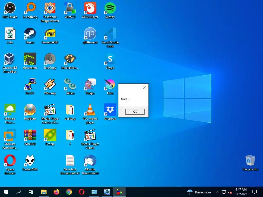The image size is (263, 197).
Task: Select the folder named desktop
Action: 70,112
